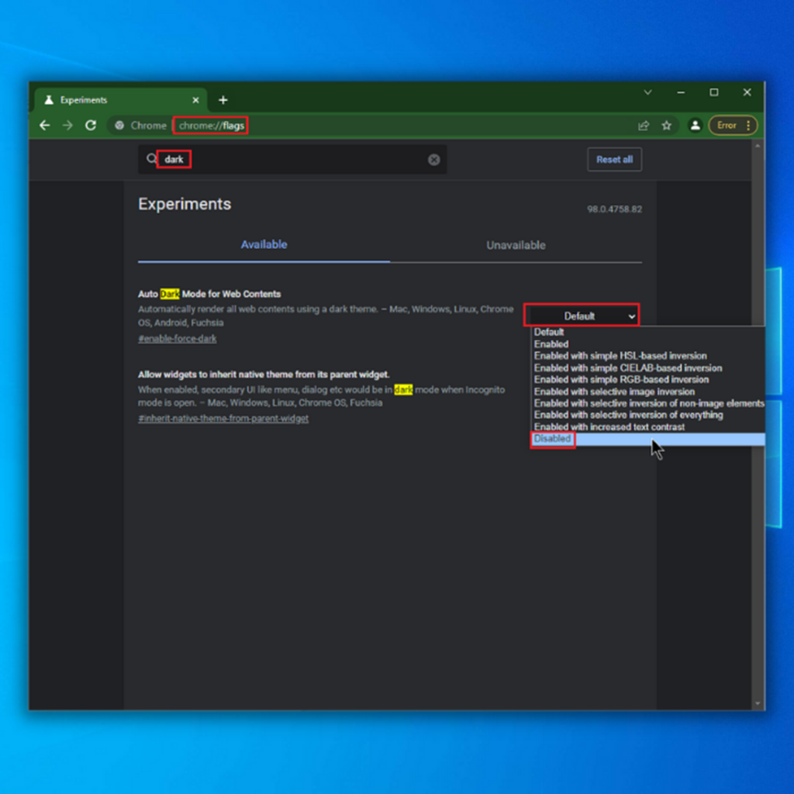794x794 pixels.
Task: Go back using the browser back arrow
Action: 44,125
